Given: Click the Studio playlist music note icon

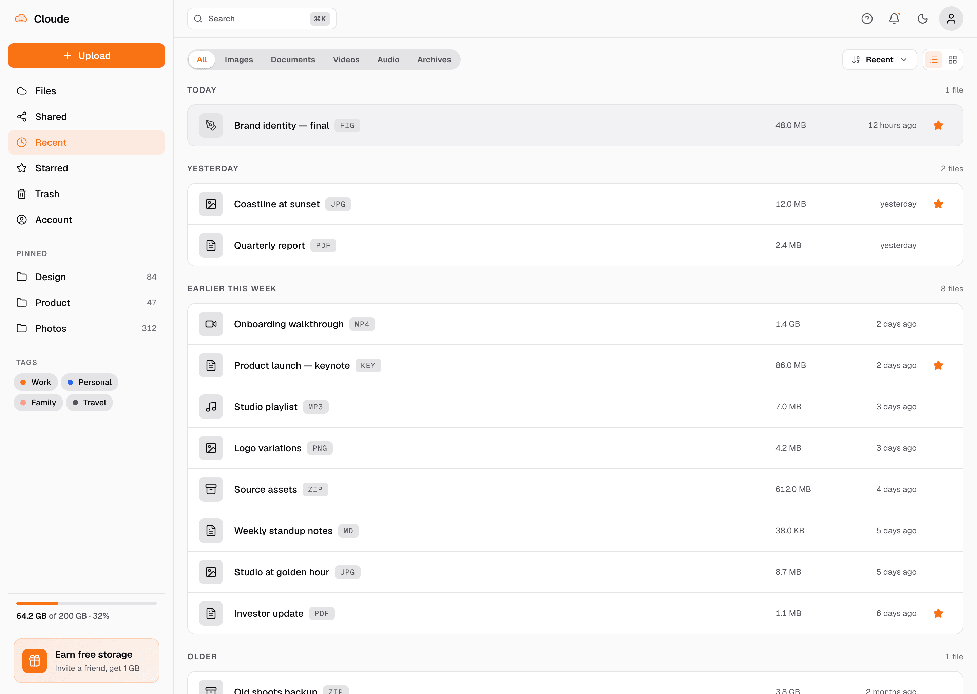Looking at the screenshot, I should click(x=211, y=406).
